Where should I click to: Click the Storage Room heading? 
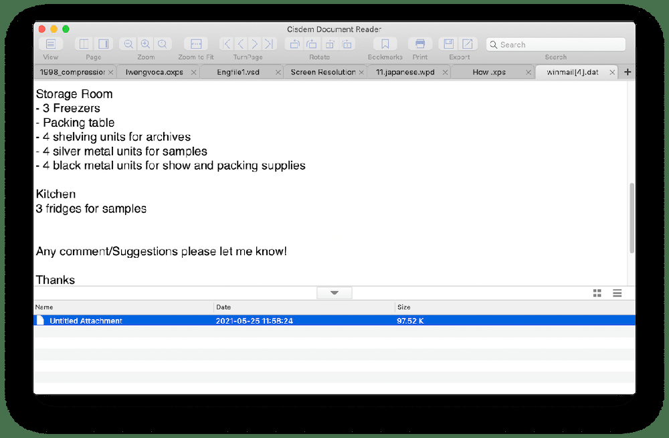point(74,93)
